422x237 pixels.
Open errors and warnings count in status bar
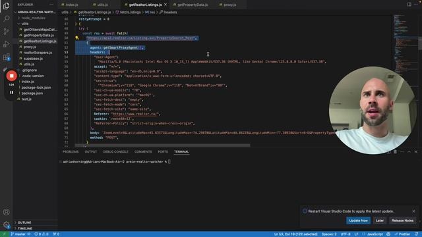(41, 234)
